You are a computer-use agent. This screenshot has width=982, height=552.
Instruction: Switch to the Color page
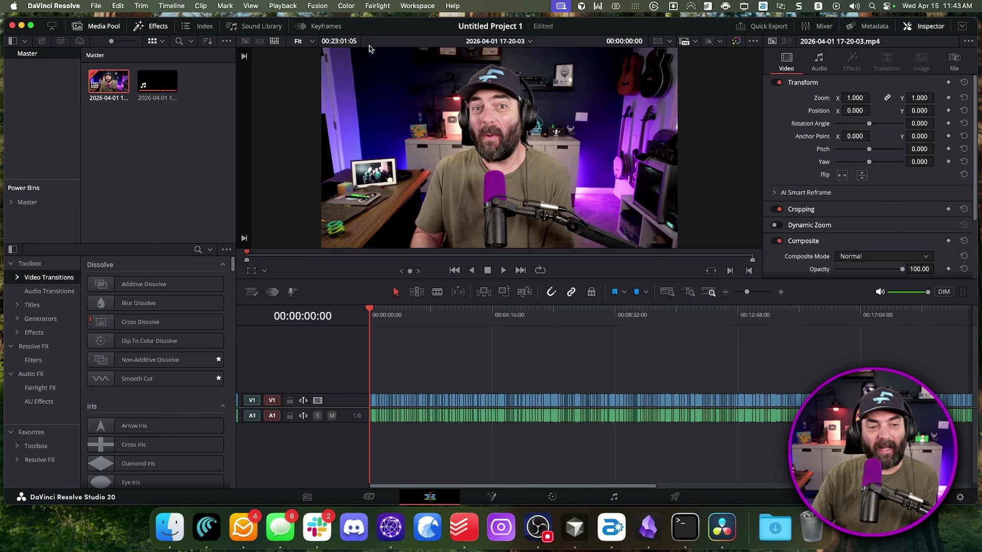point(552,496)
